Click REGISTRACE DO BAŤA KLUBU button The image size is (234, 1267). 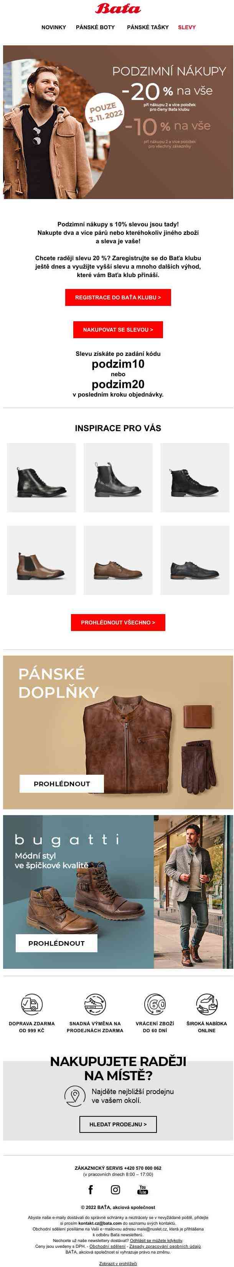(118, 297)
